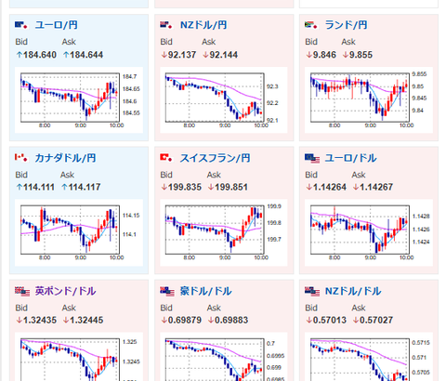Viewport: 446px width, 381px height.
Task: Click the British Pound/Dollar flag icon
Action: 22,292
